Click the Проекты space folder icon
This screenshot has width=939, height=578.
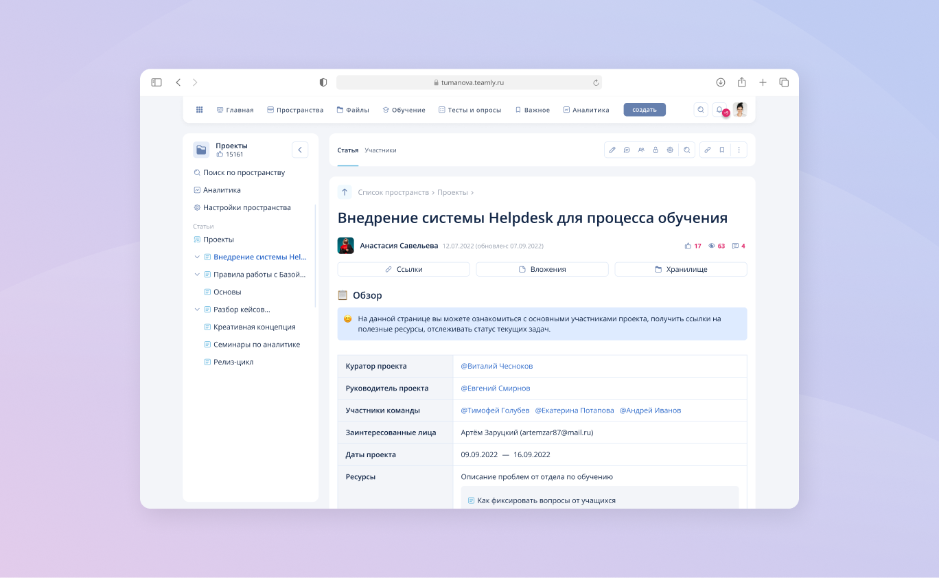(201, 150)
